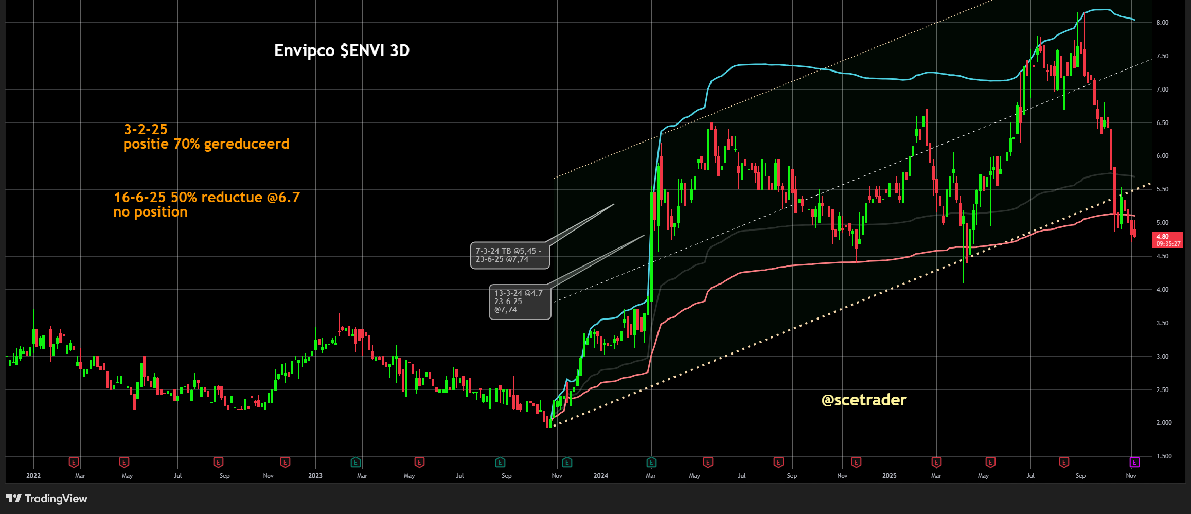Open the red earnings marker after May 2024
Screen dimensions: 1191x514
[708, 462]
